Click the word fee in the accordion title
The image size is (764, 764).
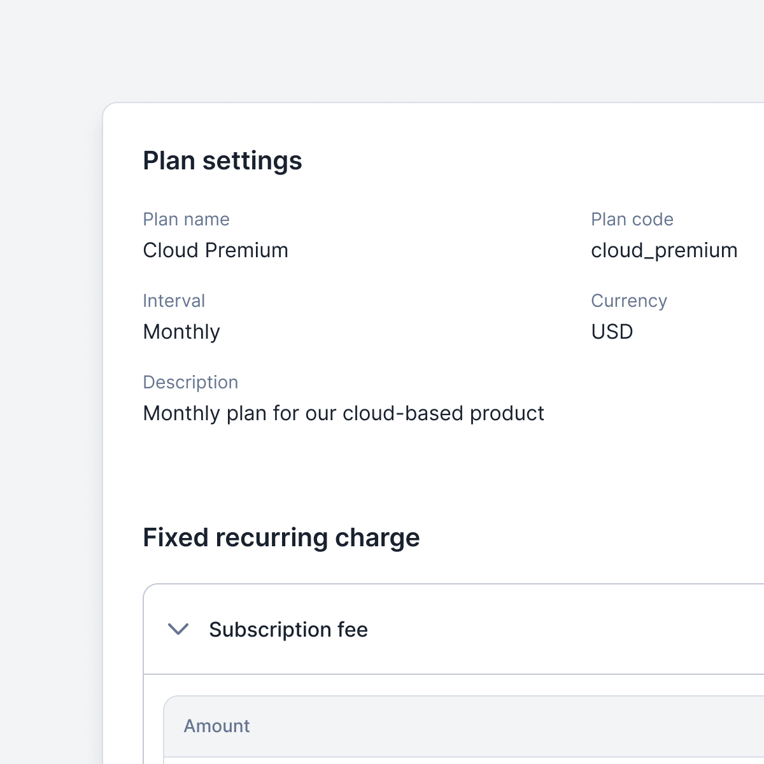(353, 630)
